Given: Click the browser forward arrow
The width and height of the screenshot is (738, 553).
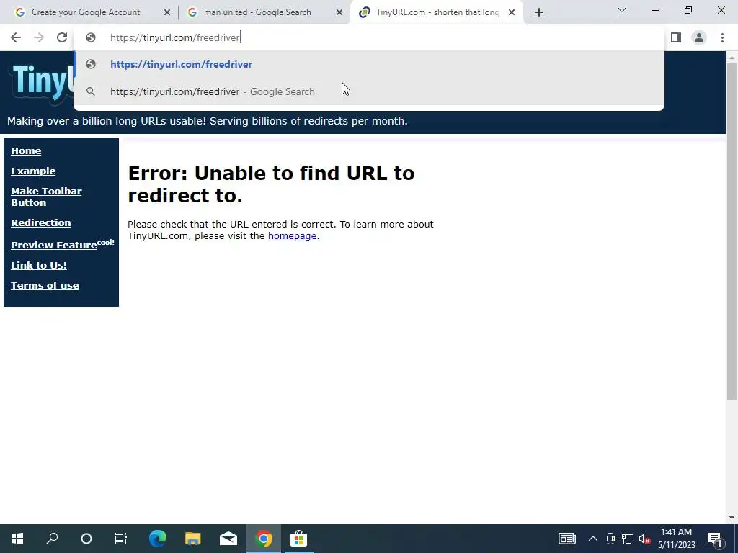Looking at the screenshot, I should coord(39,37).
